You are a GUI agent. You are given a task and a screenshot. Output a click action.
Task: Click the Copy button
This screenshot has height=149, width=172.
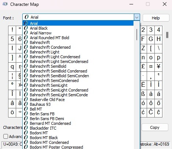tap(155, 127)
